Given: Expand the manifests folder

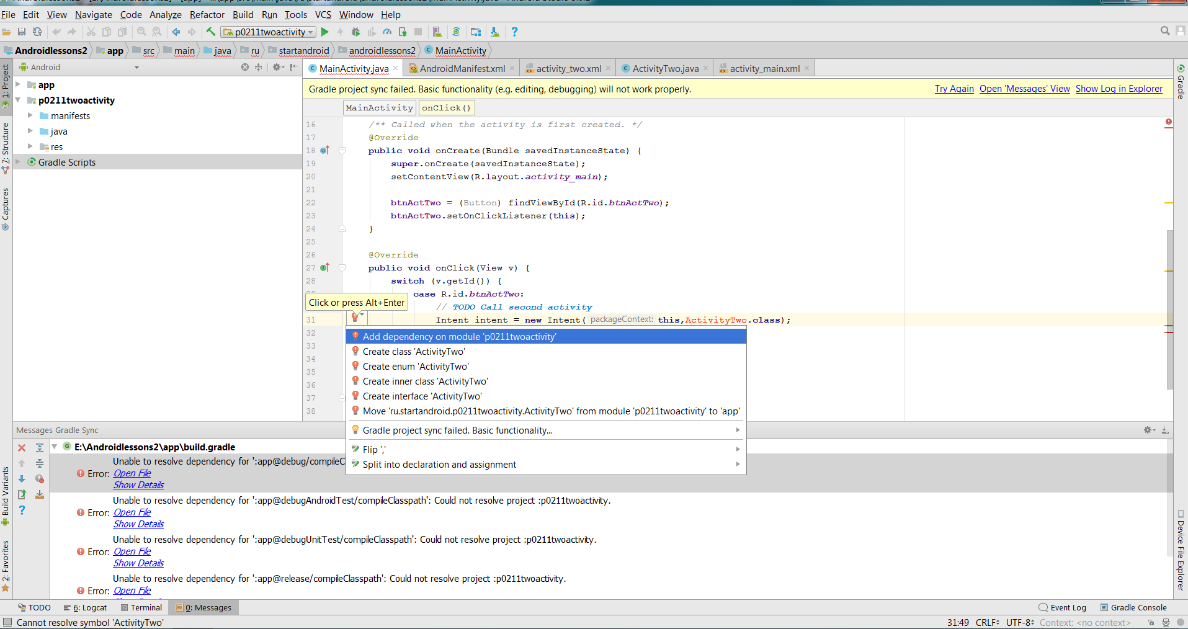Looking at the screenshot, I should tap(30, 115).
